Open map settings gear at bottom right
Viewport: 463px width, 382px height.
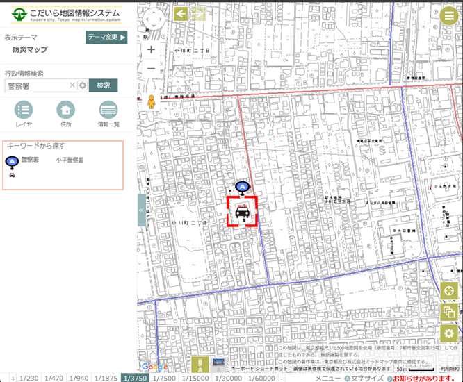[449, 333]
